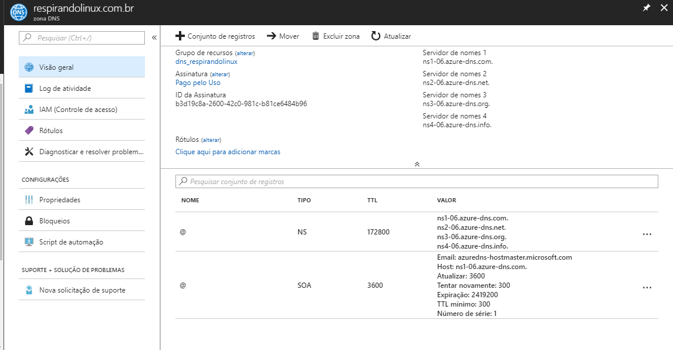This screenshot has height=350, width=673.
Task: Open the ellipsis menu for the SOA record
Action: [647, 287]
